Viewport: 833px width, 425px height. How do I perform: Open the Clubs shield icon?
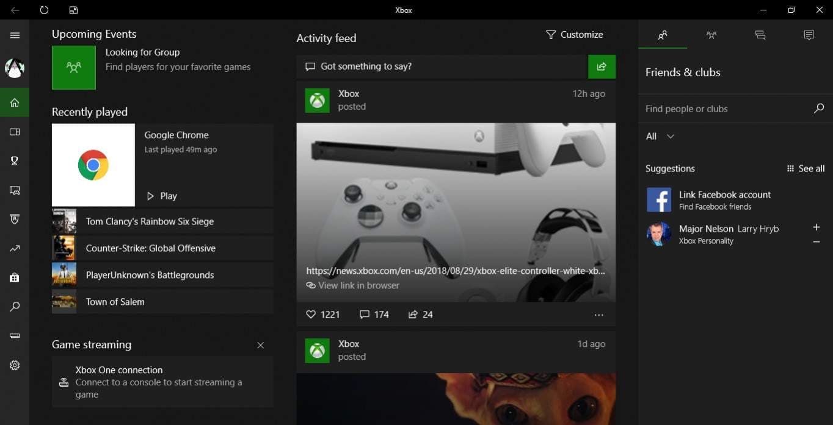click(x=15, y=220)
